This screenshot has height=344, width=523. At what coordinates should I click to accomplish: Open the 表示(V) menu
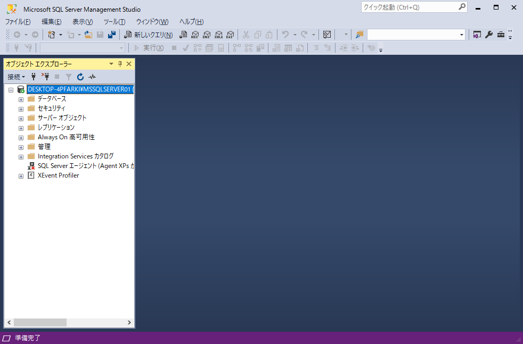click(x=83, y=22)
